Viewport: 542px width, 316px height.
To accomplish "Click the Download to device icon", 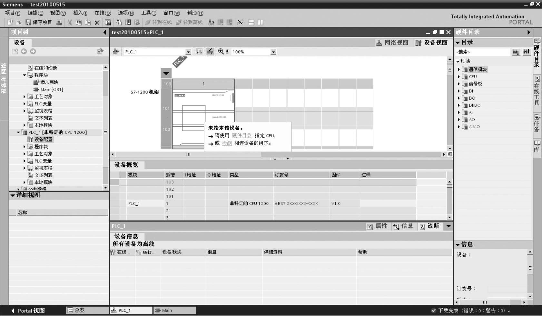I will click(x=128, y=22).
